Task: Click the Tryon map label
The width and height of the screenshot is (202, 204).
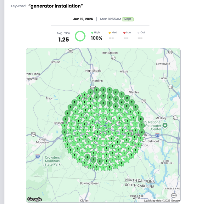Action: tap(49, 98)
